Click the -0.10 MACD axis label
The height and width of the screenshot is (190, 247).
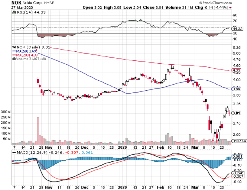(237, 165)
